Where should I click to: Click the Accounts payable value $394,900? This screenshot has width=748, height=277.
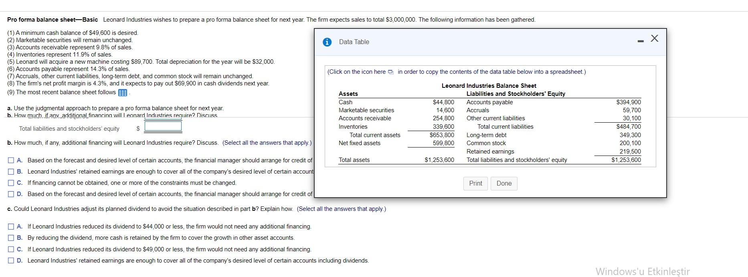click(x=629, y=102)
